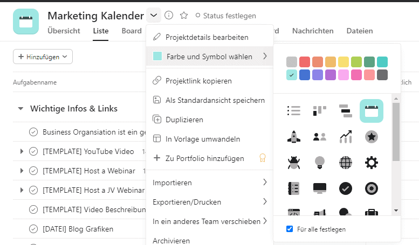Mark [DATEI] Blog Grafiken task complete
This screenshot has height=245, width=419.
click(x=33, y=229)
